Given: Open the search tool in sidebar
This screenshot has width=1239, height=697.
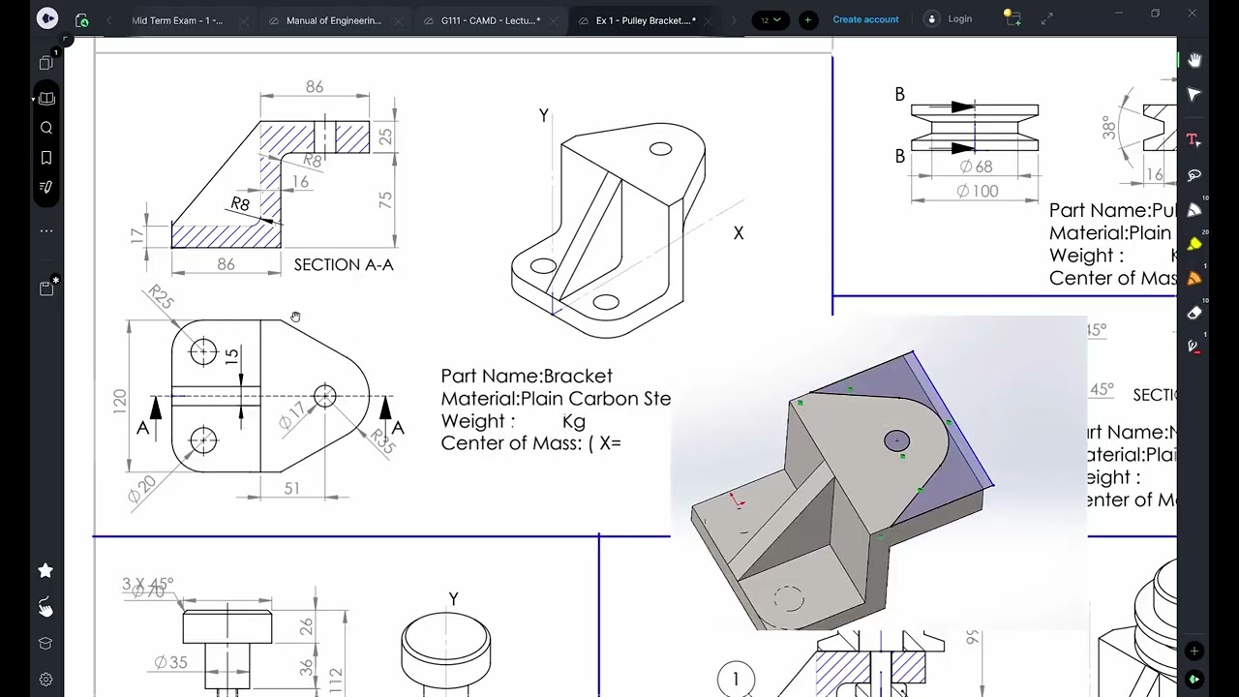Looking at the screenshot, I should tap(45, 128).
